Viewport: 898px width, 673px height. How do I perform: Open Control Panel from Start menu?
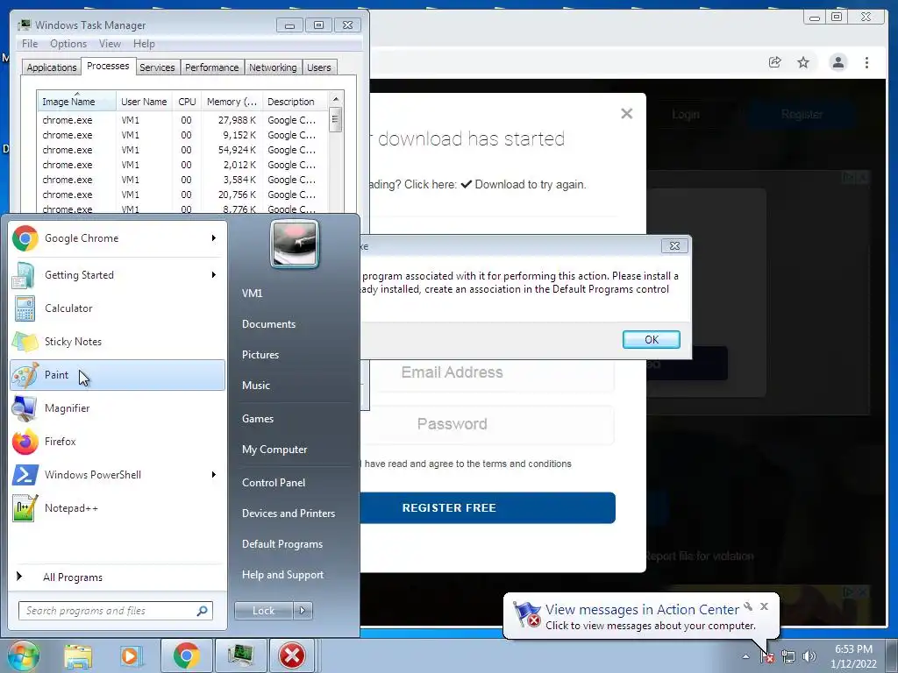(x=274, y=483)
